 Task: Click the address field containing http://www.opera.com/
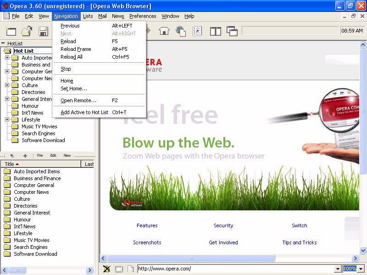236,269
